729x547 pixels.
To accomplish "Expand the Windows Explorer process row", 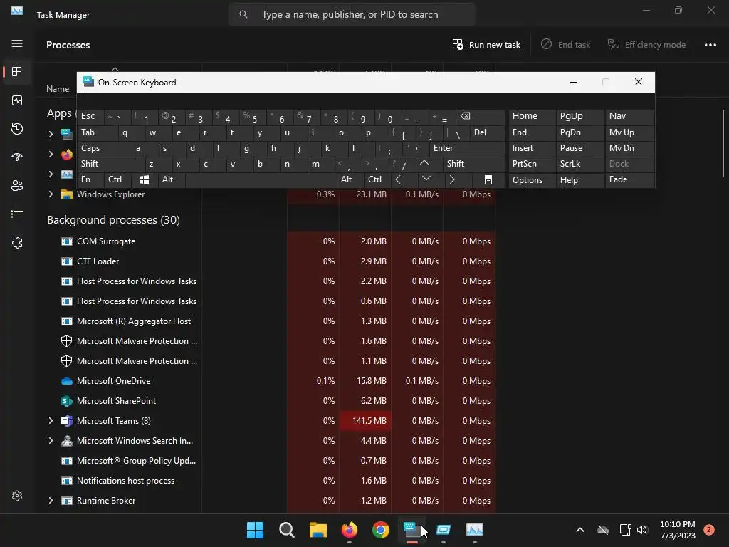I will [51, 194].
